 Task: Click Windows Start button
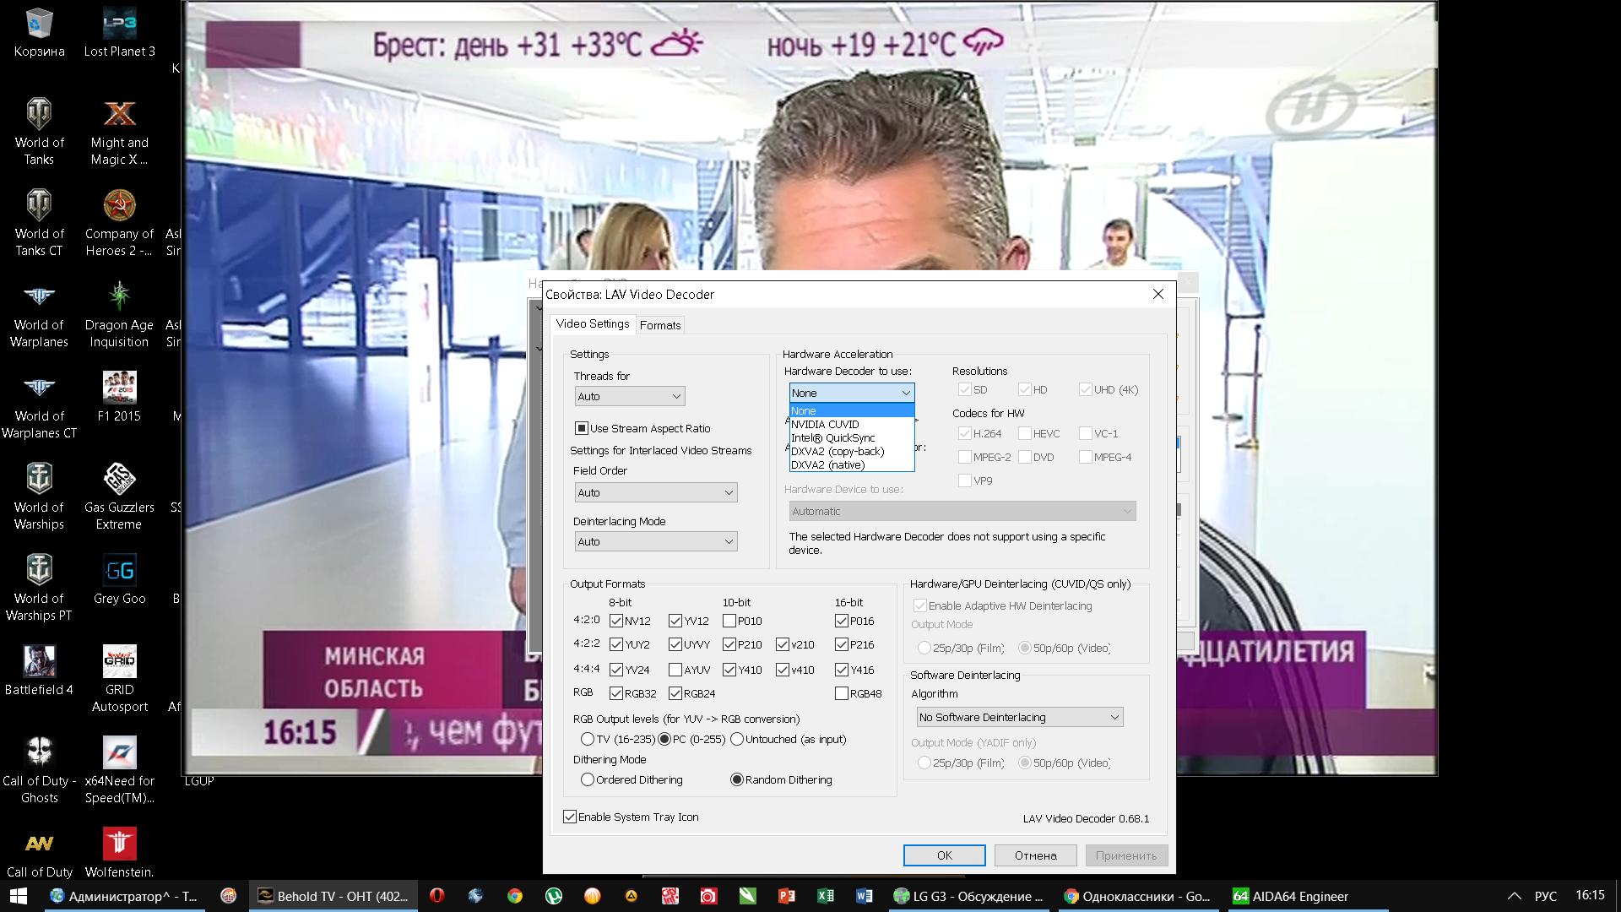(x=19, y=896)
